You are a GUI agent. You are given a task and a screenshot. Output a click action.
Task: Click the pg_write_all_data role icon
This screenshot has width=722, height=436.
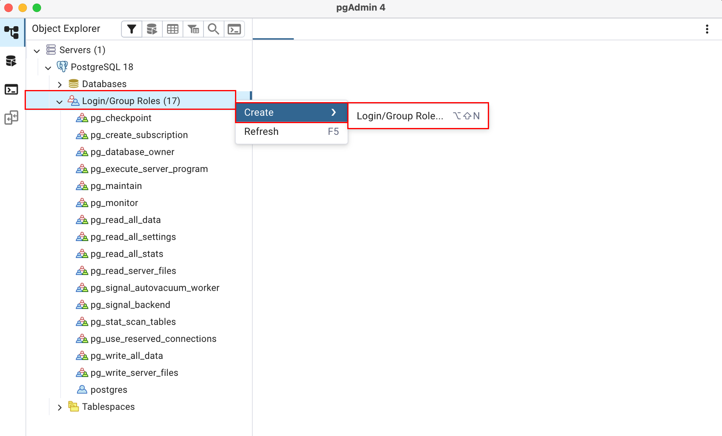[x=82, y=356]
